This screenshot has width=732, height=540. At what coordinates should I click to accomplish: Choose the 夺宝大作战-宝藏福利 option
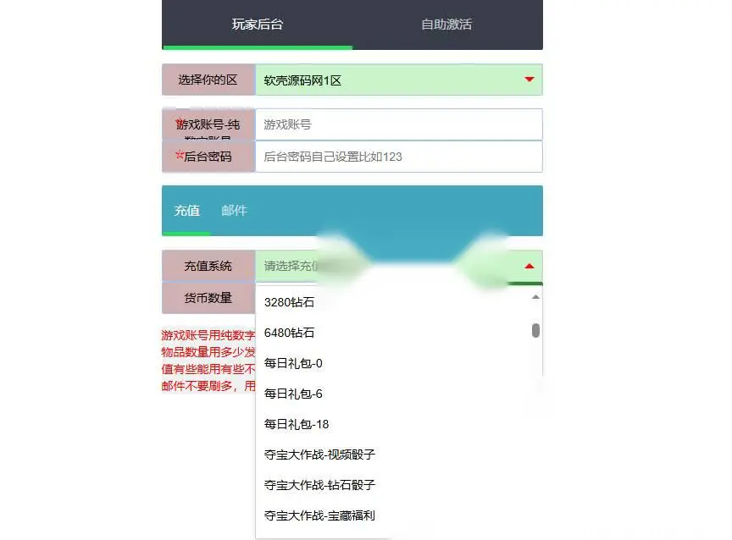[399, 515]
